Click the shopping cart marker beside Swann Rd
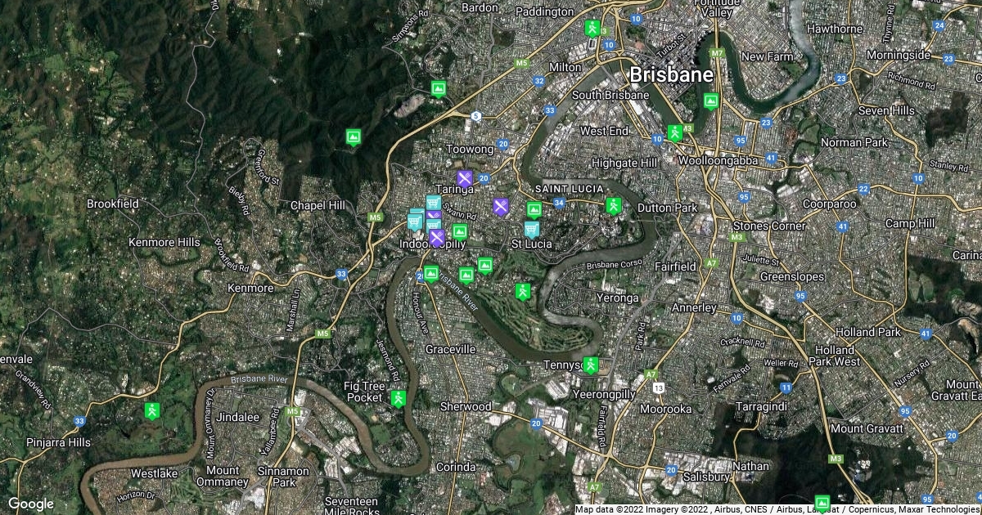 (434, 203)
